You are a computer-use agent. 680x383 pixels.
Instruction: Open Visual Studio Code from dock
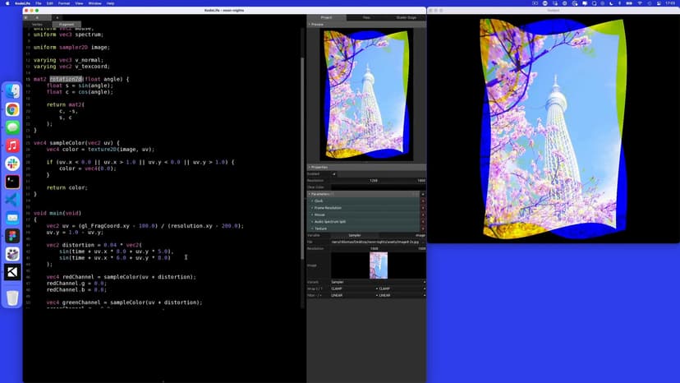[x=12, y=200]
